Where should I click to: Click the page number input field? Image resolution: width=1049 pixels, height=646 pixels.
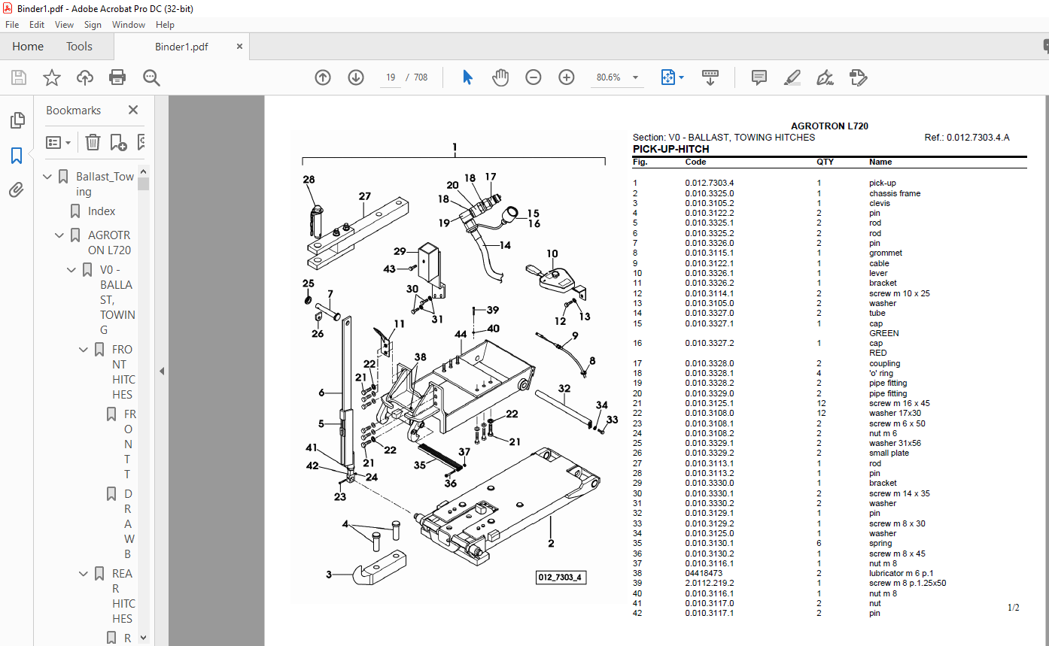click(x=391, y=77)
